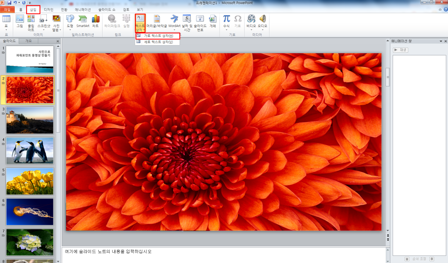
Task: Click the 머리글/바닥글 header footer icon
Action: coord(157,19)
